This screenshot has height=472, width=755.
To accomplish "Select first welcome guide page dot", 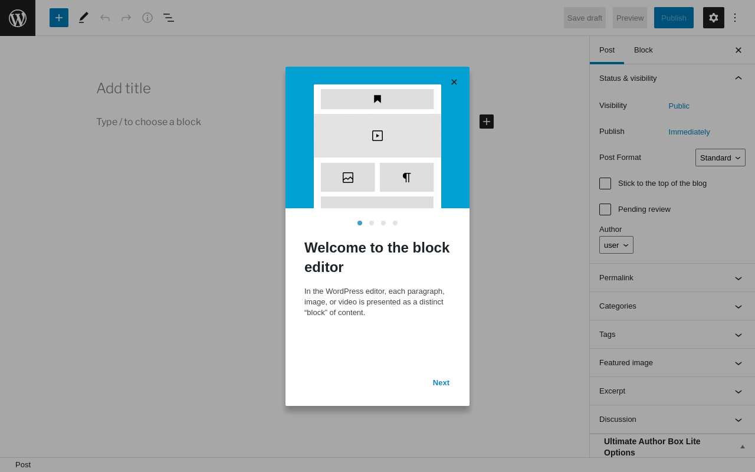I will (x=360, y=223).
